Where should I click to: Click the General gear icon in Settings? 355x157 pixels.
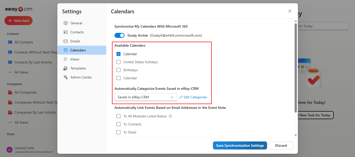(x=66, y=23)
